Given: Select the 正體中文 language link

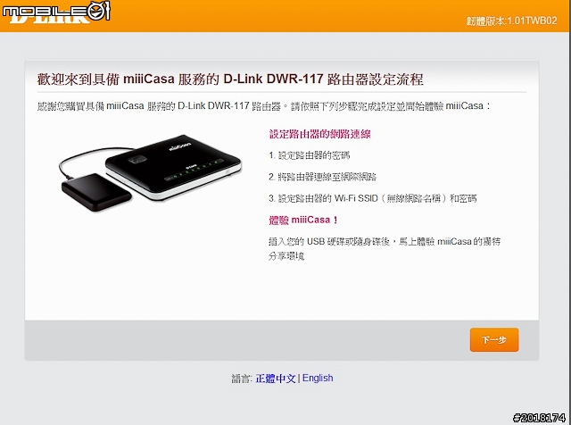Looking at the screenshot, I should pyautogui.click(x=276, y=379).
